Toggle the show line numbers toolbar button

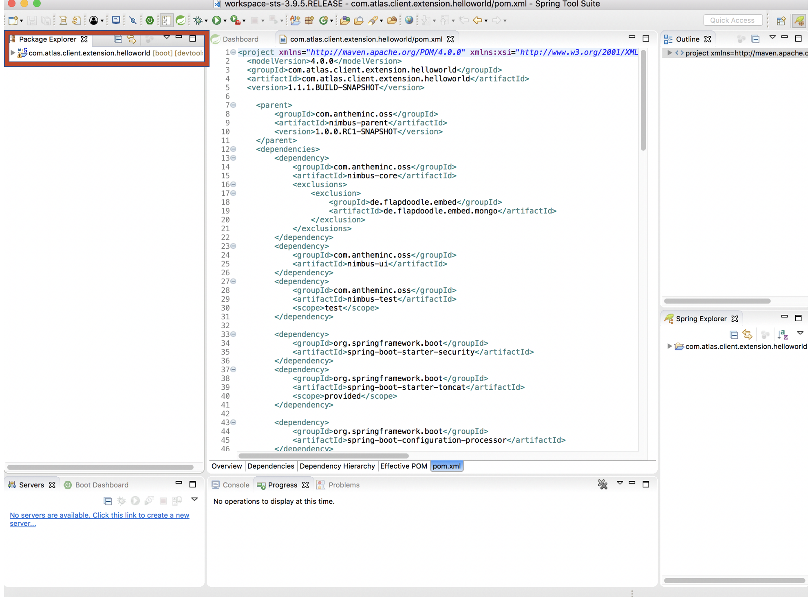click(x=166, y=20)
